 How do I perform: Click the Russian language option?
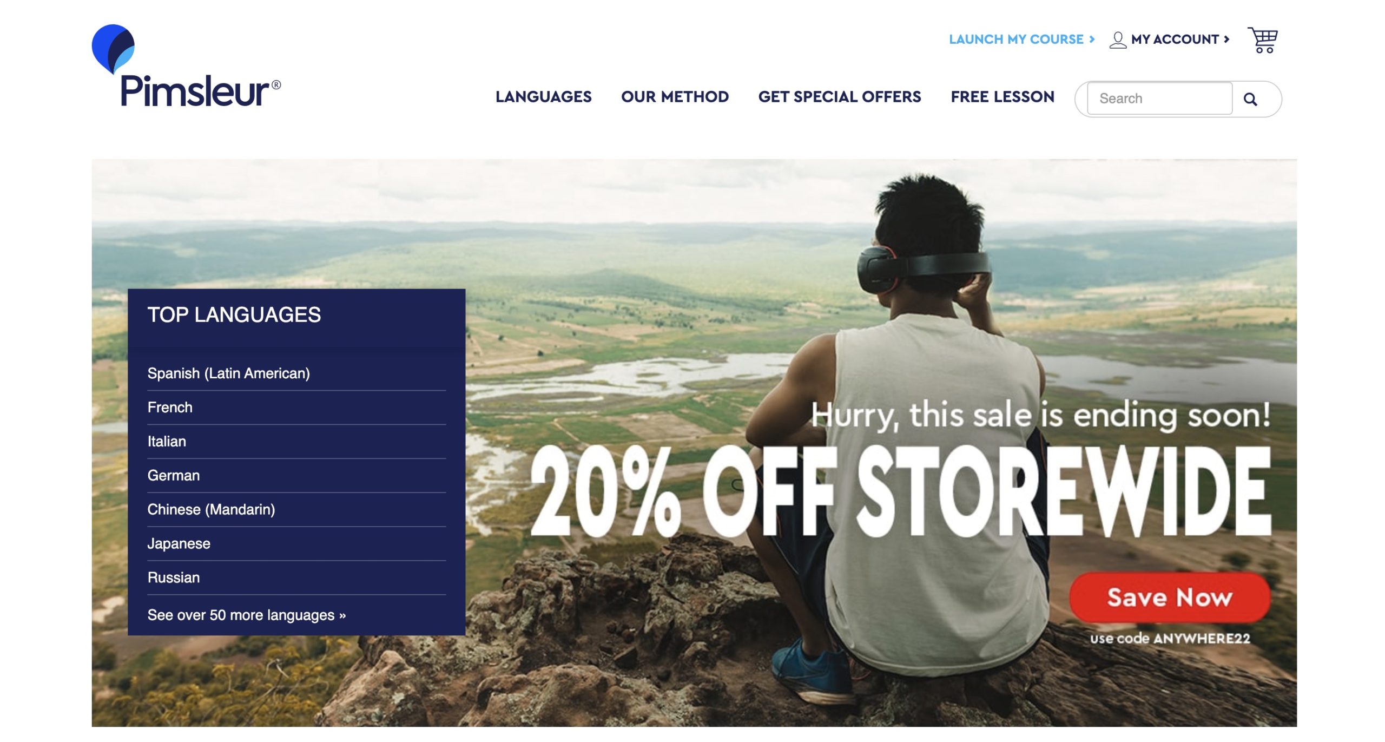pos(174,575)
